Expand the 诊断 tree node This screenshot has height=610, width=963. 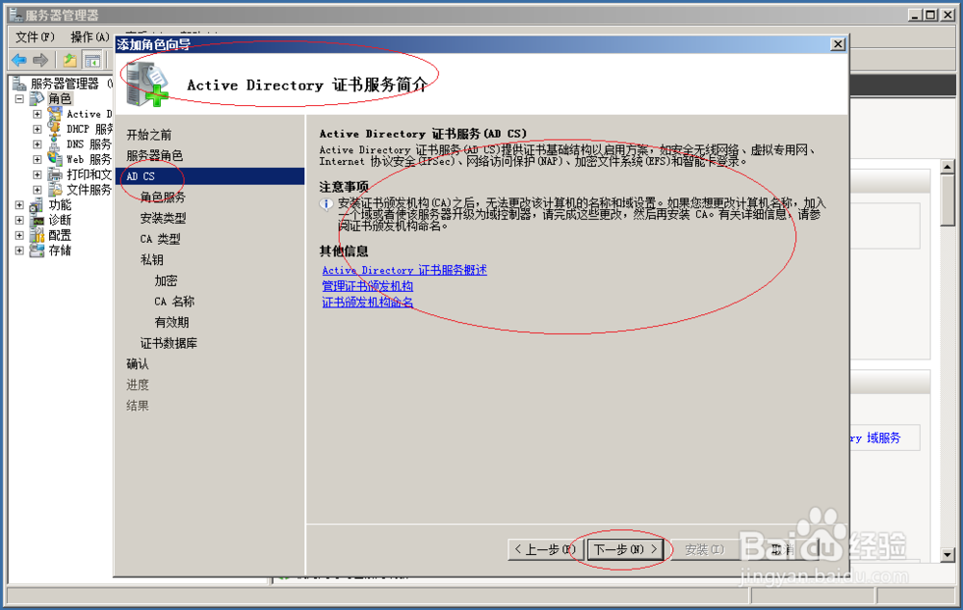[x=19, y=220]
